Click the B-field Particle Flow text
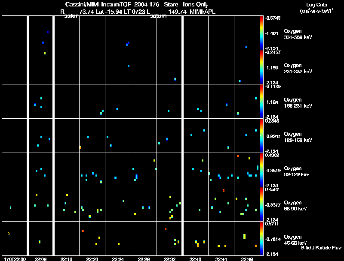This screenshot has height=261, width=344. click(x=321, y=248)
